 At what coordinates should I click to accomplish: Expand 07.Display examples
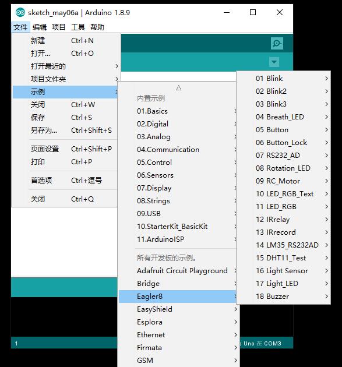point(178,188)
